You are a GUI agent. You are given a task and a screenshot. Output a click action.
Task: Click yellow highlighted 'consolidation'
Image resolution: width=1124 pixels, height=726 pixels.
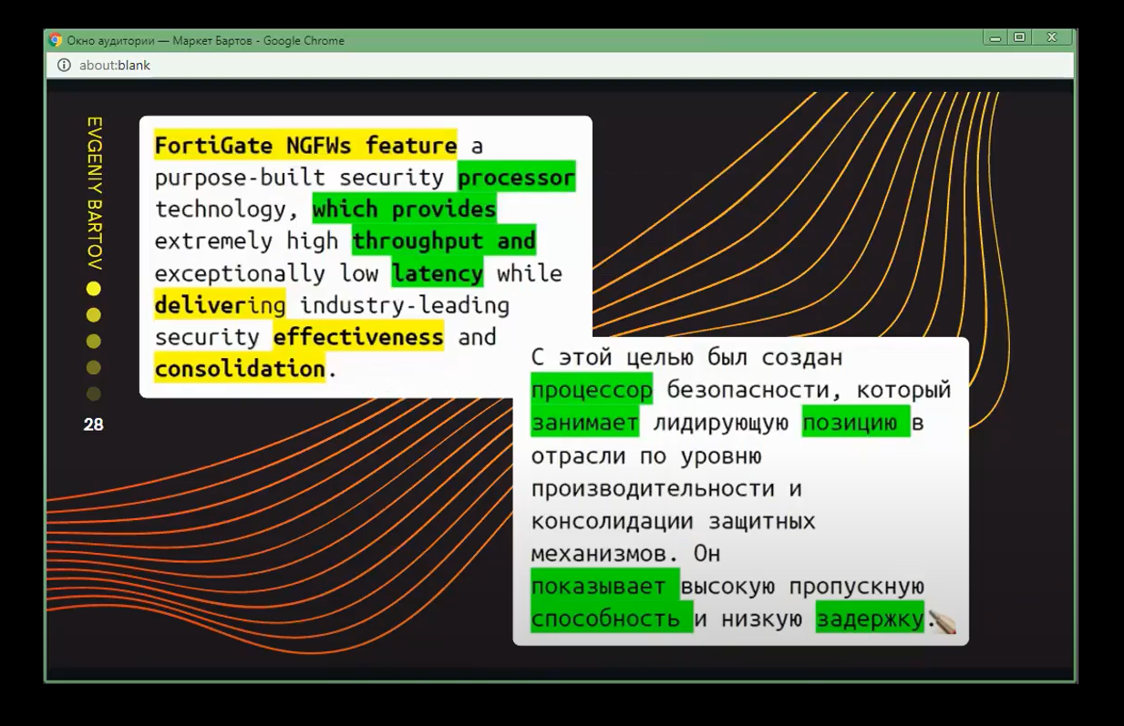coord(240,369)
